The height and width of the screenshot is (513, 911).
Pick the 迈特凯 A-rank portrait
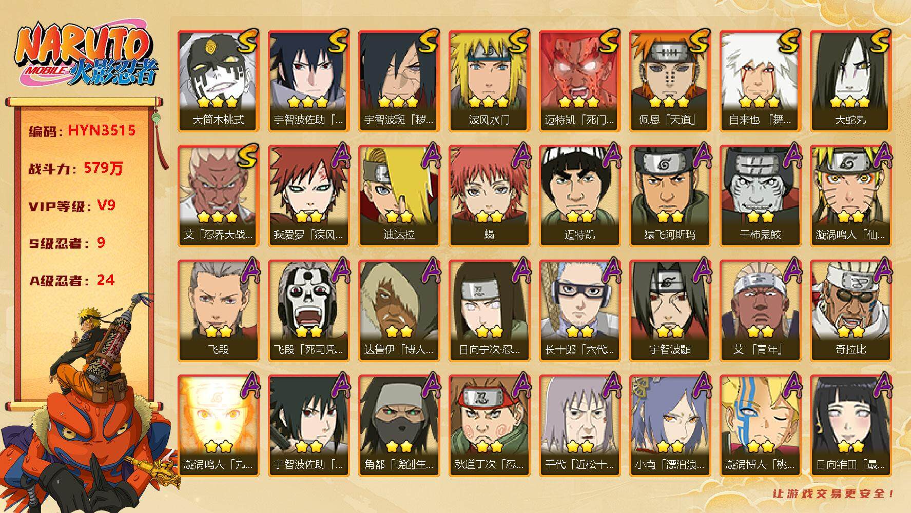pyautogui.click(x=579, y=195)
